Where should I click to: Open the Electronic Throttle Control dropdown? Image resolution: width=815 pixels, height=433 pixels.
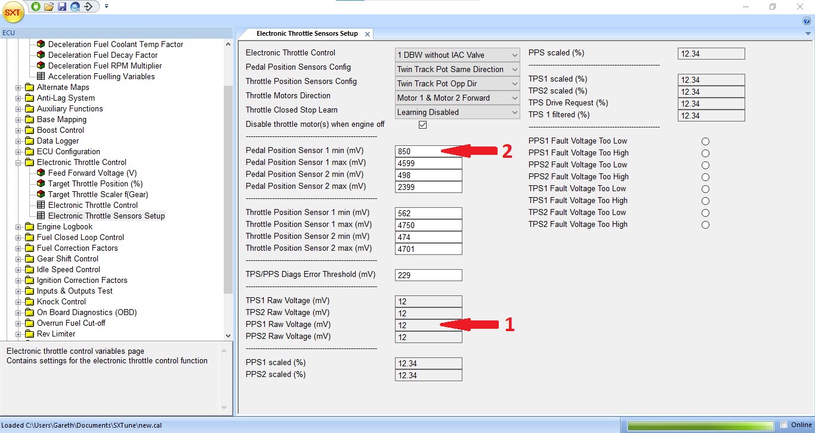click(457, 55)
